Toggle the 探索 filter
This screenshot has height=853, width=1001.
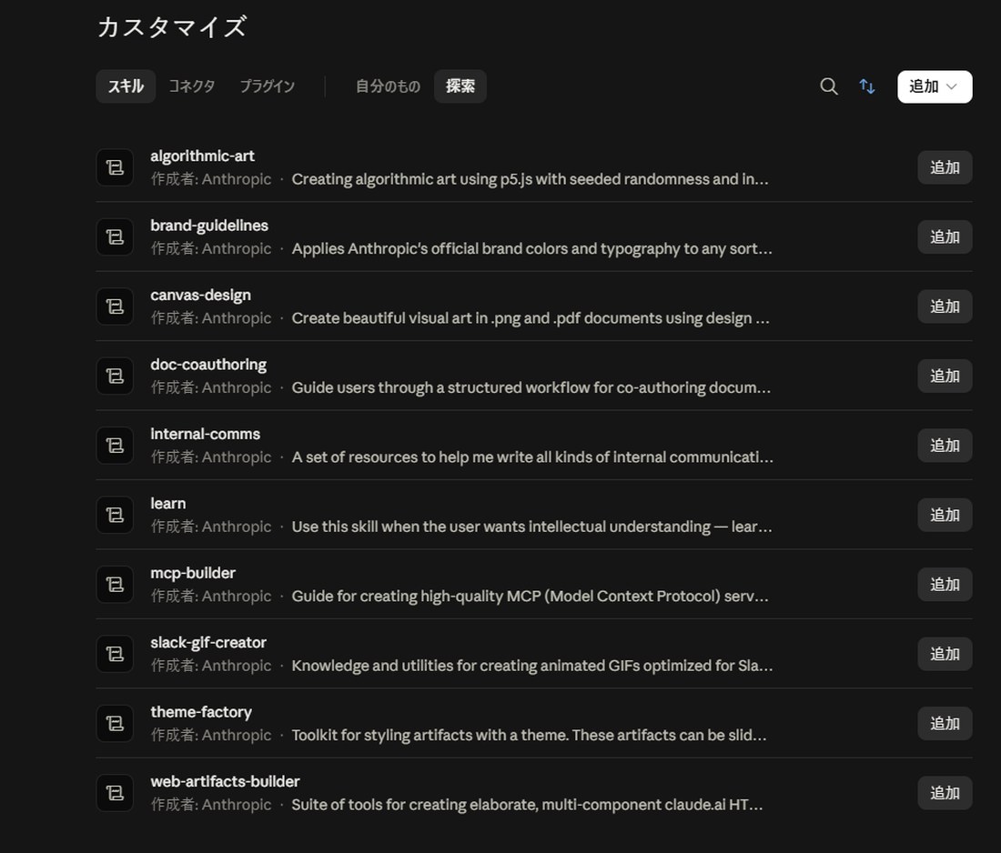[460, 86]
